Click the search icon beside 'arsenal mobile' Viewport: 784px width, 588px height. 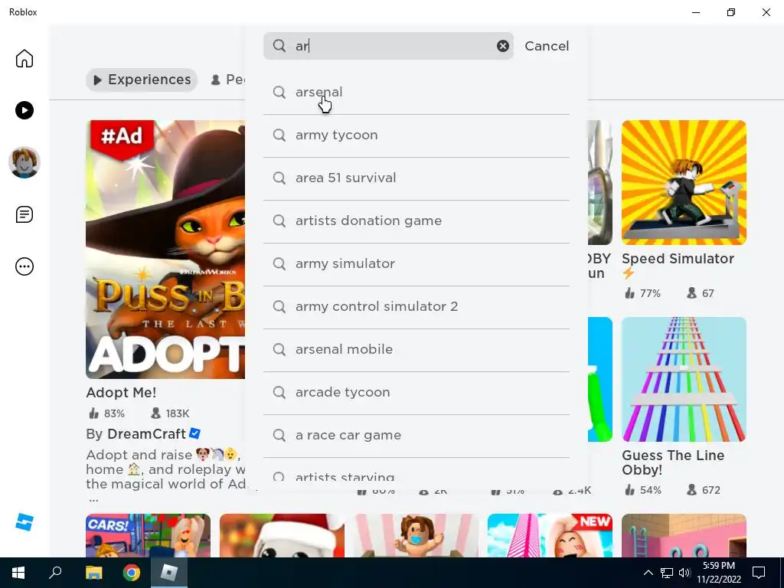pyautogui.click(x=279, y=349)
